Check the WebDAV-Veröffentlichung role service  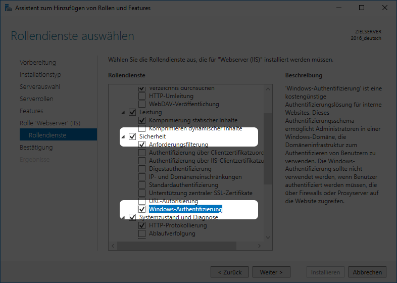[x=142, y=104]
